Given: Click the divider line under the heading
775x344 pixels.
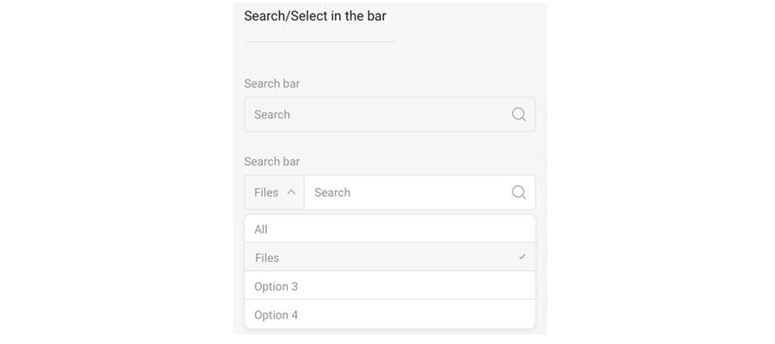Looking at the screenshot, I should click(319, 41).
